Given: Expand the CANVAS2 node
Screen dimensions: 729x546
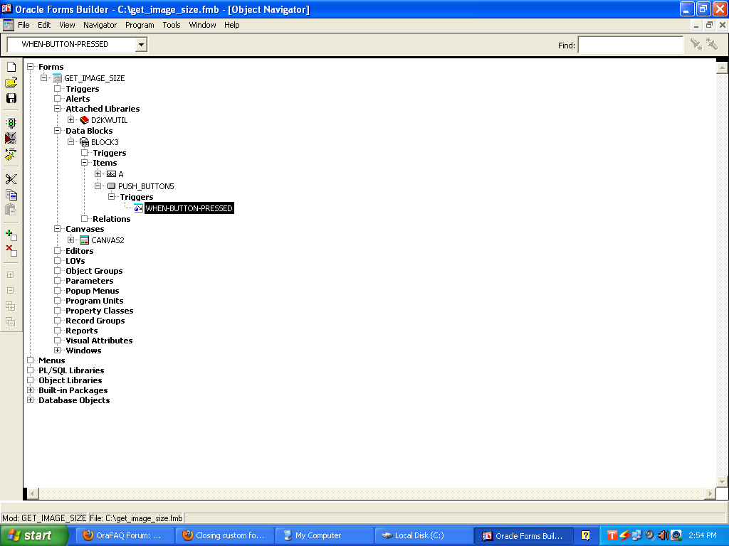Looking at the screenshot, I should (71, 240).
